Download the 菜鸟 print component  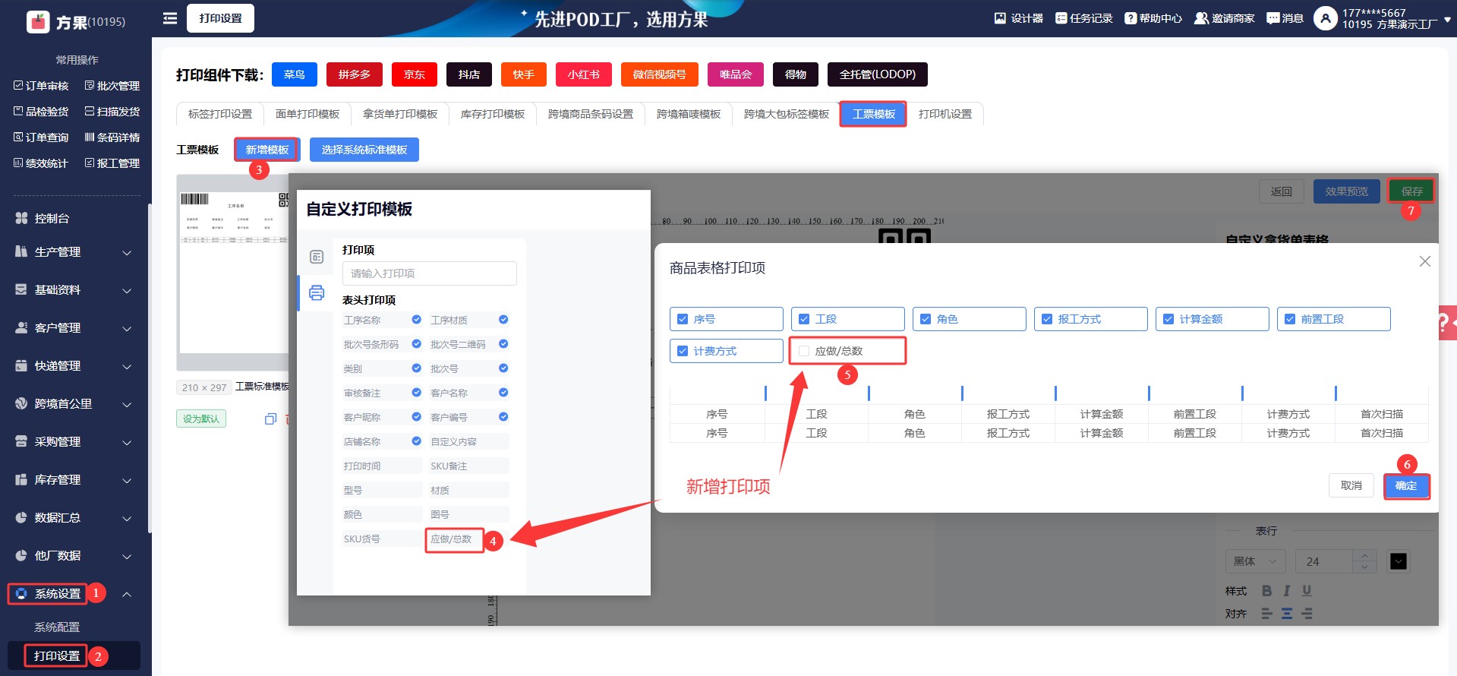pyautogui.click(x=295, y=74)
